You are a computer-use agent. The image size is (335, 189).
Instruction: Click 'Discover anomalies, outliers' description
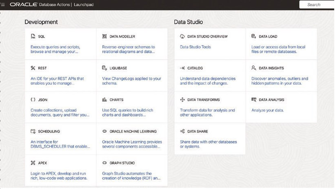coord(280,81)
